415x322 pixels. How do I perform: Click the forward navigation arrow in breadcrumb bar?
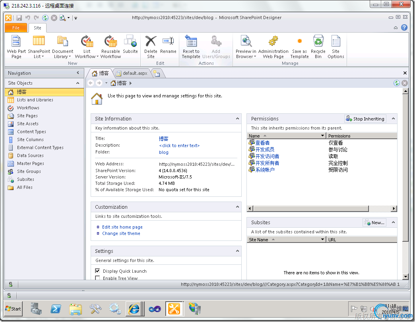99,83
